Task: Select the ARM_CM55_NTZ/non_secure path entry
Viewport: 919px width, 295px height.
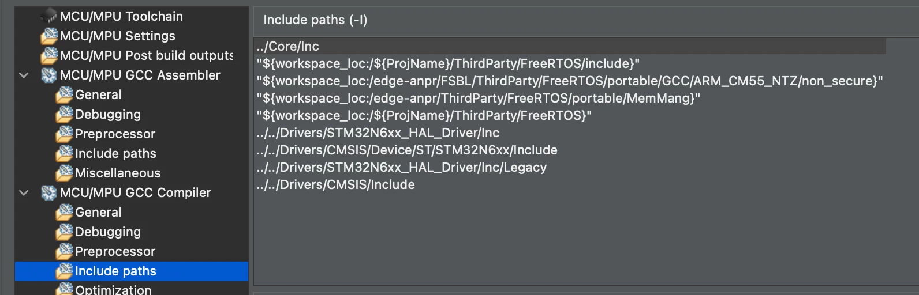Action: point(570,81)
